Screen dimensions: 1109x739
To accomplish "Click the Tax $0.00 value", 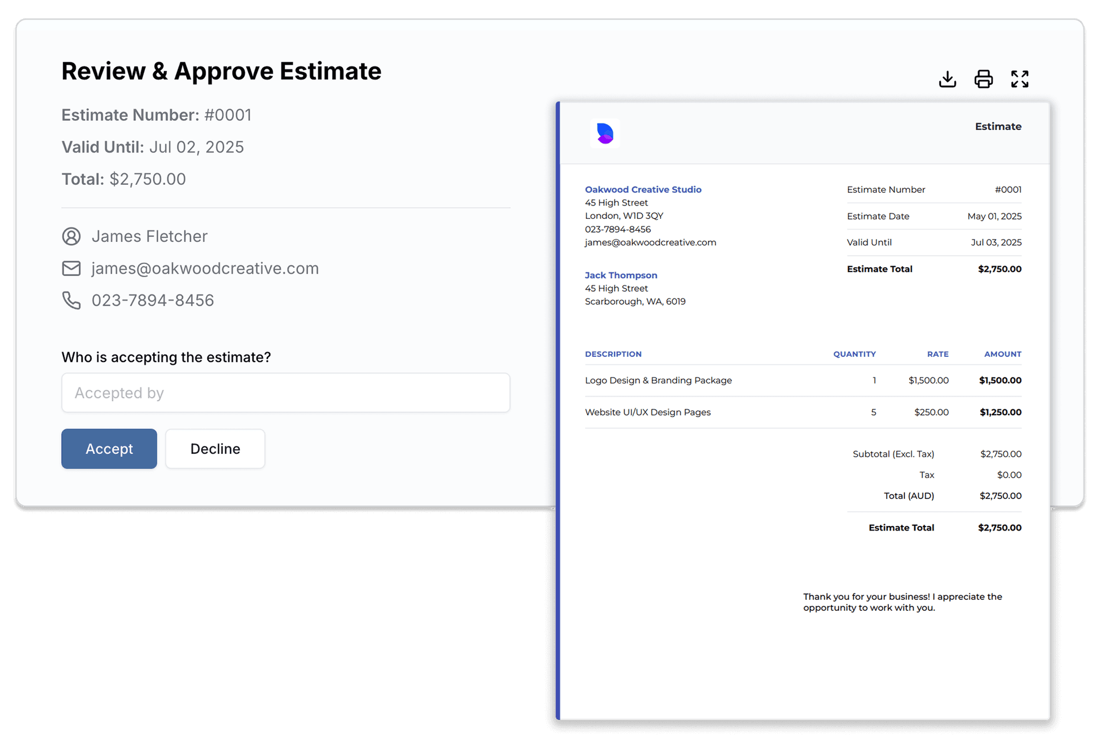I will [1009, 475].
